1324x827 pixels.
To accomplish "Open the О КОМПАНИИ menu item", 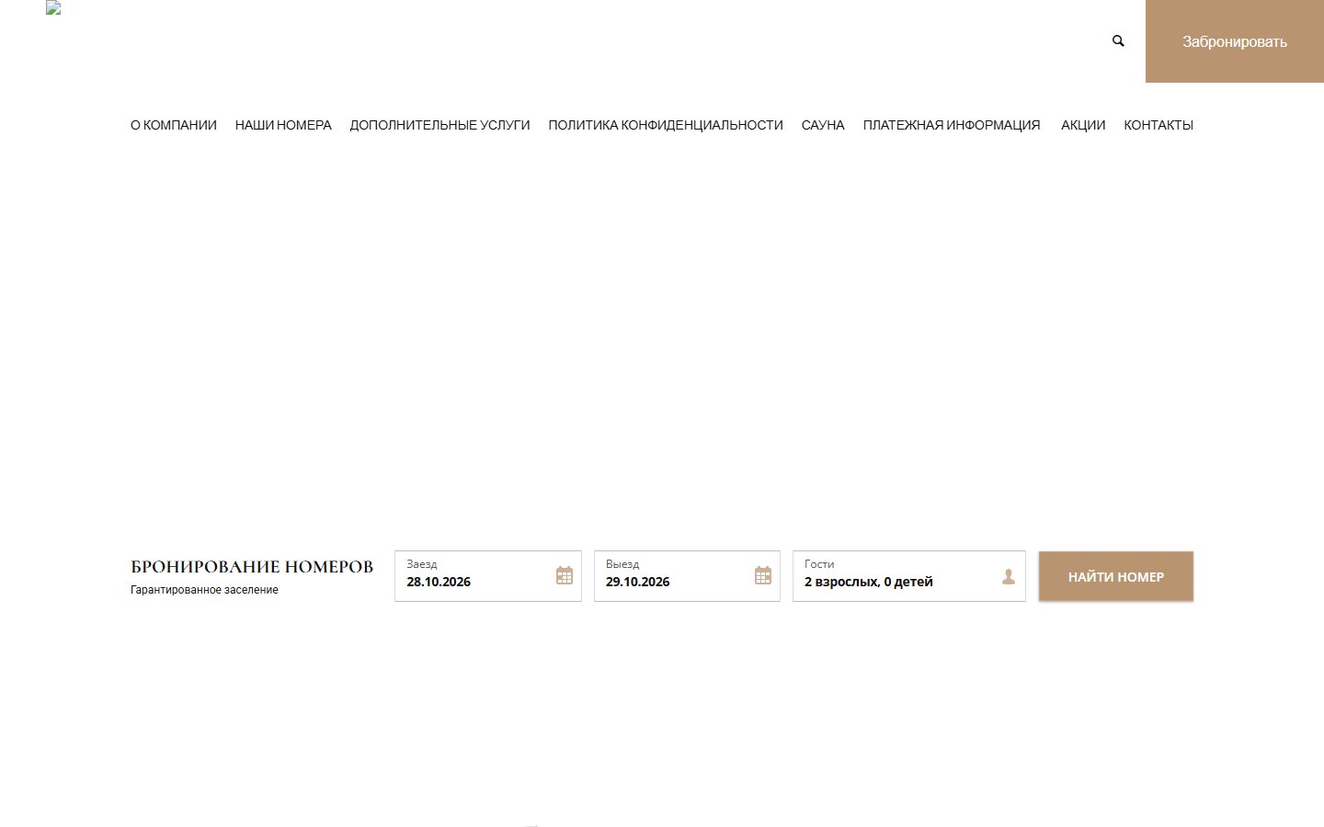I will [x=174, y=125].
